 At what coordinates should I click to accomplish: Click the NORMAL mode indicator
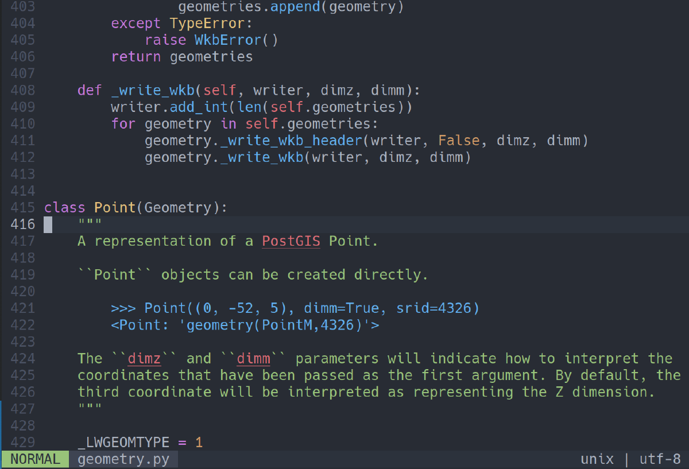click(x=35, y=459)
